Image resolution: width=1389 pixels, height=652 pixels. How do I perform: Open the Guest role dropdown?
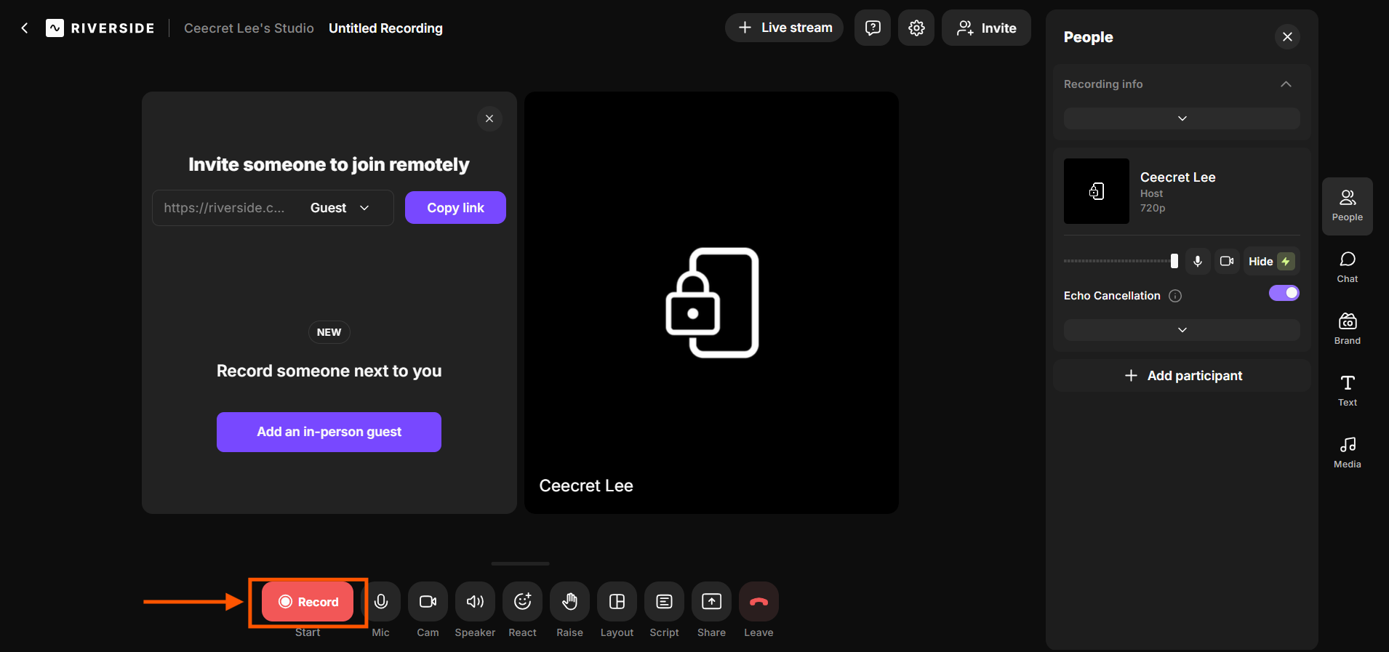click(x=340, y=208)
